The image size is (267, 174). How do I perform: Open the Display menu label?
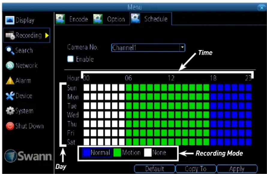pyautogui.click(x=25, y=20)
